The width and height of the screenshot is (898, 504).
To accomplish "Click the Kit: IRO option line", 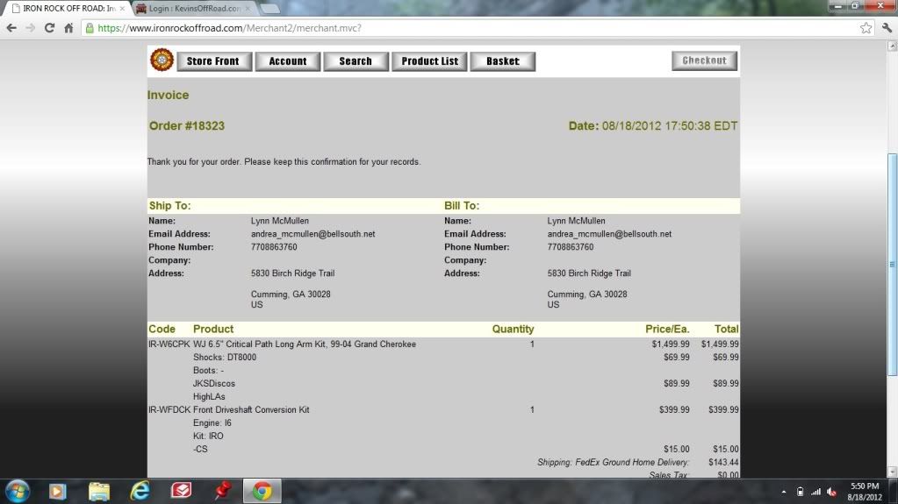I will (x=208, y=436).
